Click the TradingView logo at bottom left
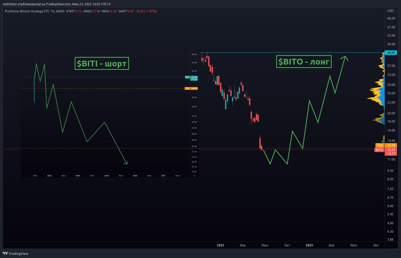The image size is (401, 258). [15, 253]
